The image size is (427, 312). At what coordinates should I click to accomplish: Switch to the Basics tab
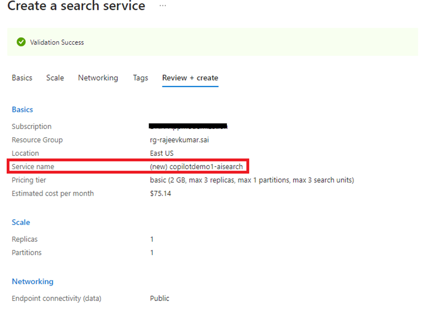(x=22, y=78)
